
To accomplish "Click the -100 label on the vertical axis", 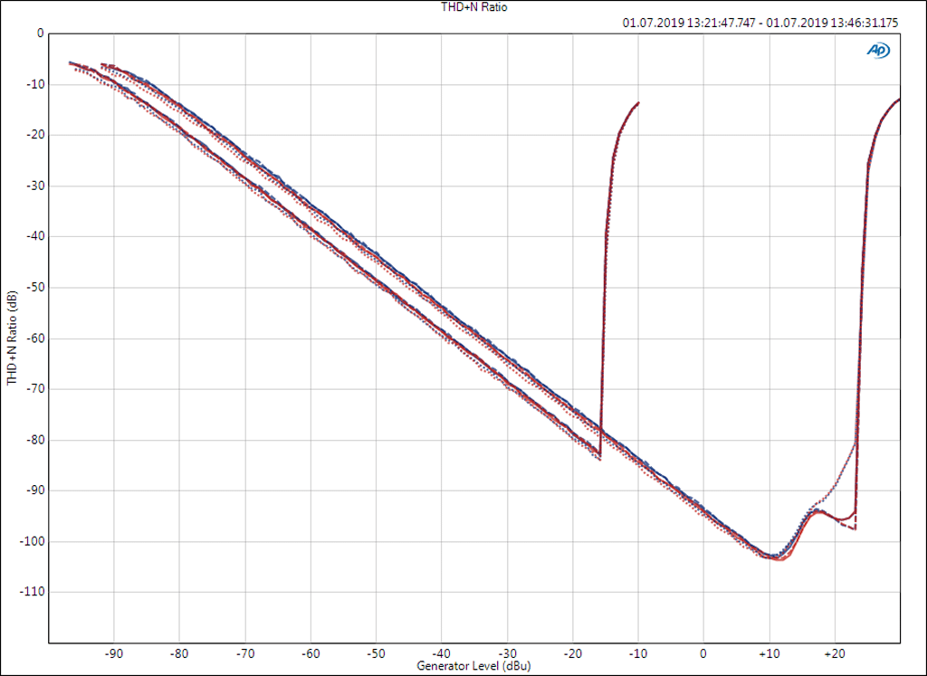I will [x=31, y=541].
